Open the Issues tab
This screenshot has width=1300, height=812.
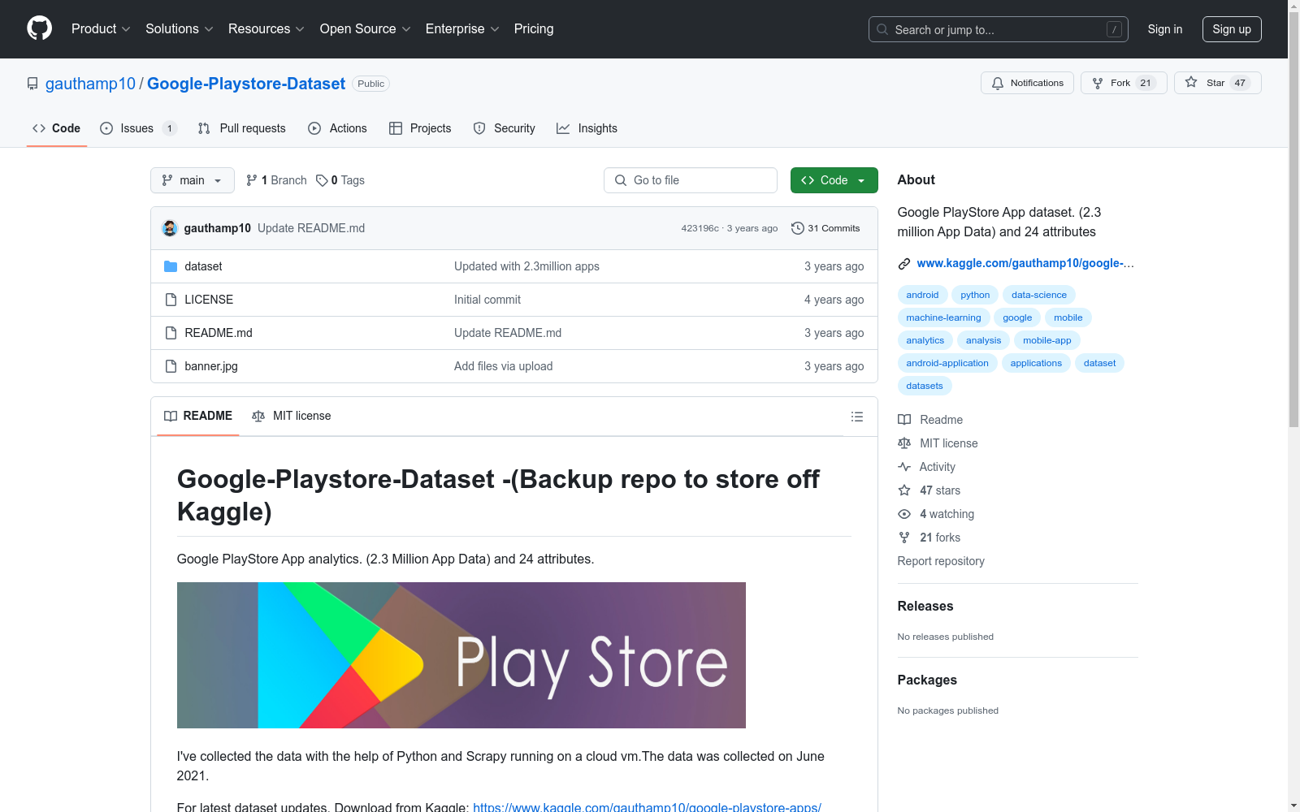pos(138,128)
